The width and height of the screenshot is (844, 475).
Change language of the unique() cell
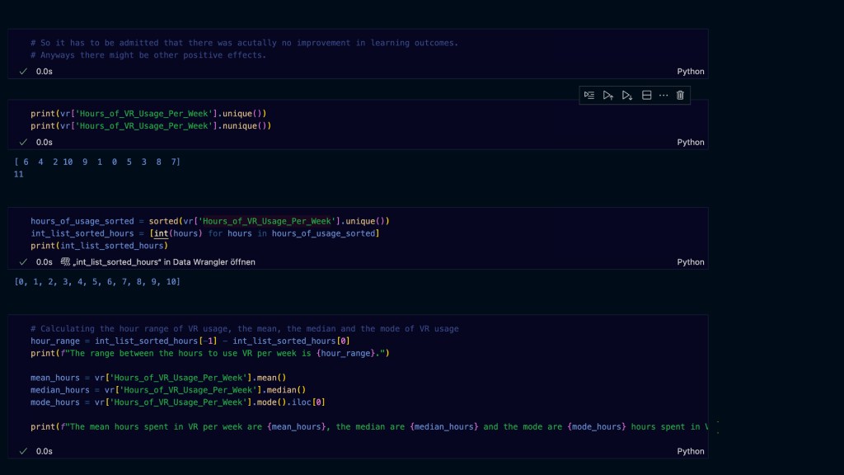(x=691, y=142)
